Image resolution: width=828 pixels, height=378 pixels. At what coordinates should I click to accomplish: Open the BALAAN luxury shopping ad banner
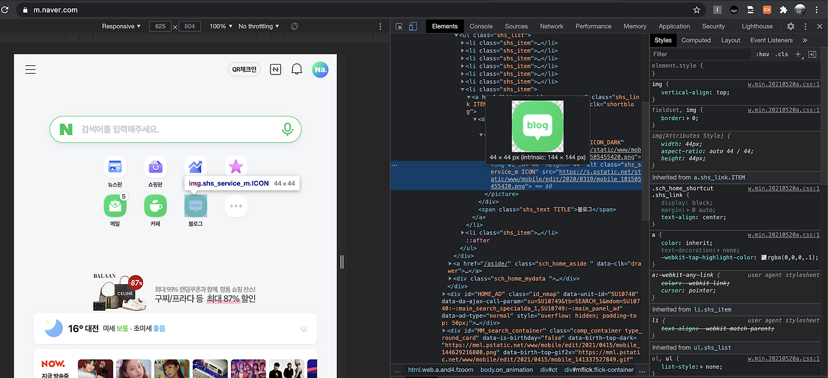pos(175,291)
